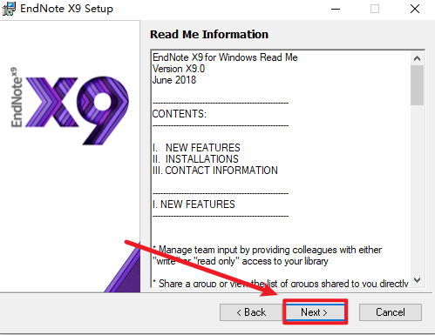Click the Read Me scrollbar thumb

tap(417, 85)
